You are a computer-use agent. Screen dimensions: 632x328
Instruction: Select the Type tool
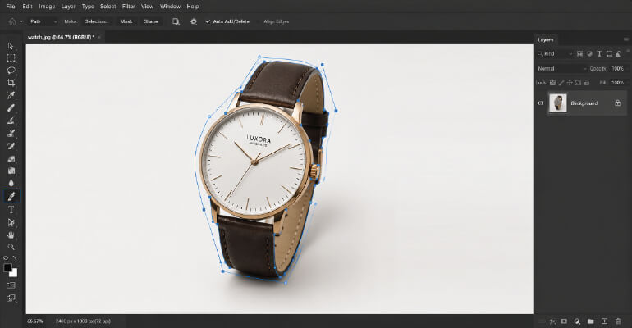tap(11, 210)
